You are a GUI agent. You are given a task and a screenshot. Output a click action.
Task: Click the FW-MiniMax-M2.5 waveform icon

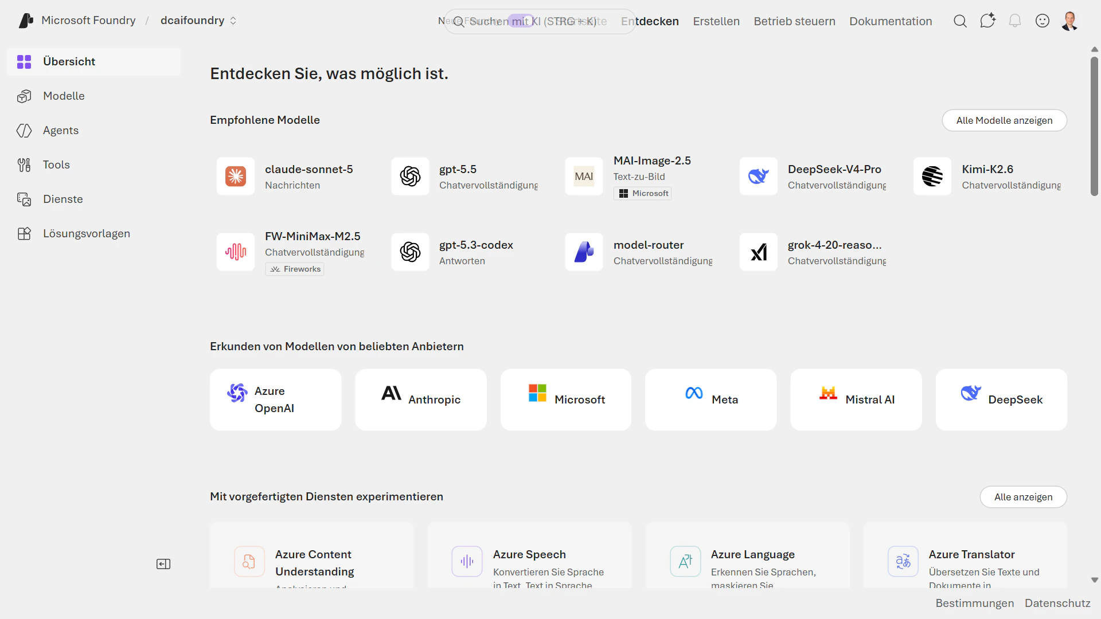click(236, 252)
